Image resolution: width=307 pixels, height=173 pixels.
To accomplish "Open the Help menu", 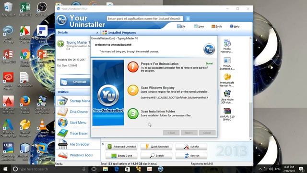I will [235, 26].
